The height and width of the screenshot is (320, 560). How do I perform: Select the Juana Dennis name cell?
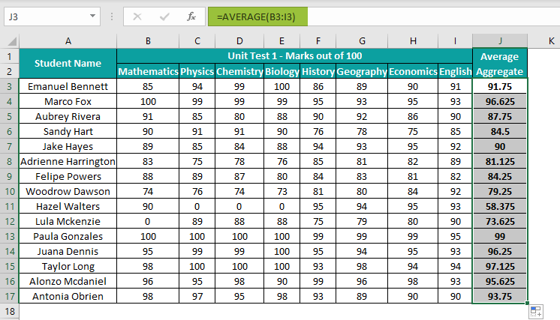point(68,251)
